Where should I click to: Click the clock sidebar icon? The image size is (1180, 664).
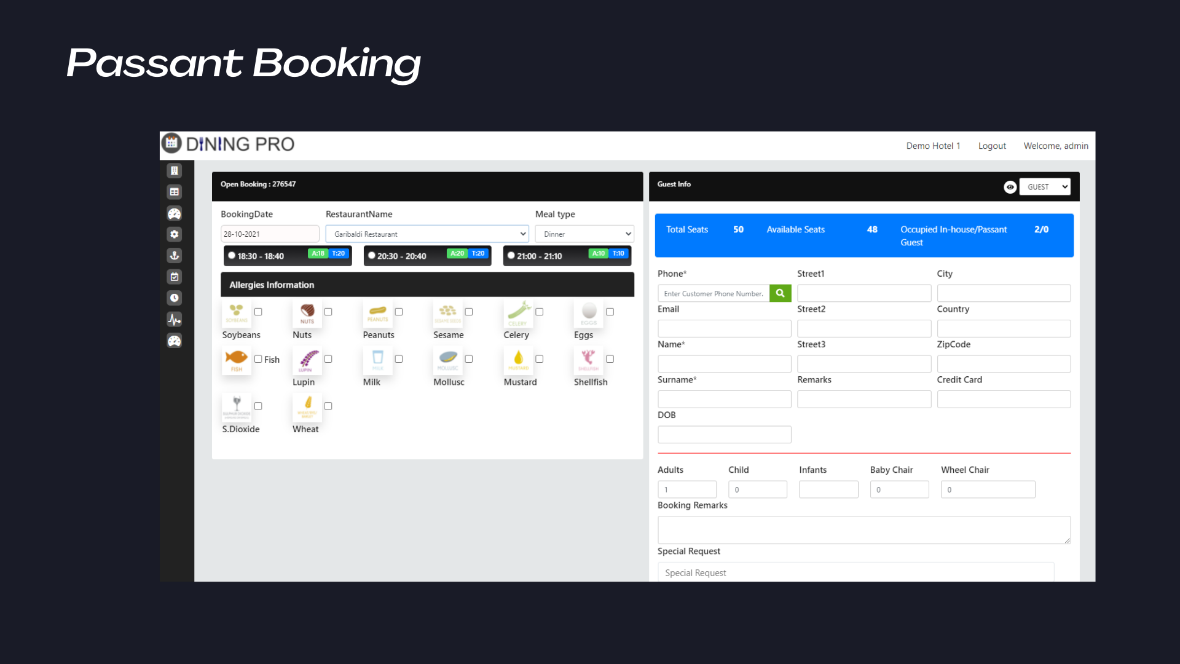[x=175, y=298]
